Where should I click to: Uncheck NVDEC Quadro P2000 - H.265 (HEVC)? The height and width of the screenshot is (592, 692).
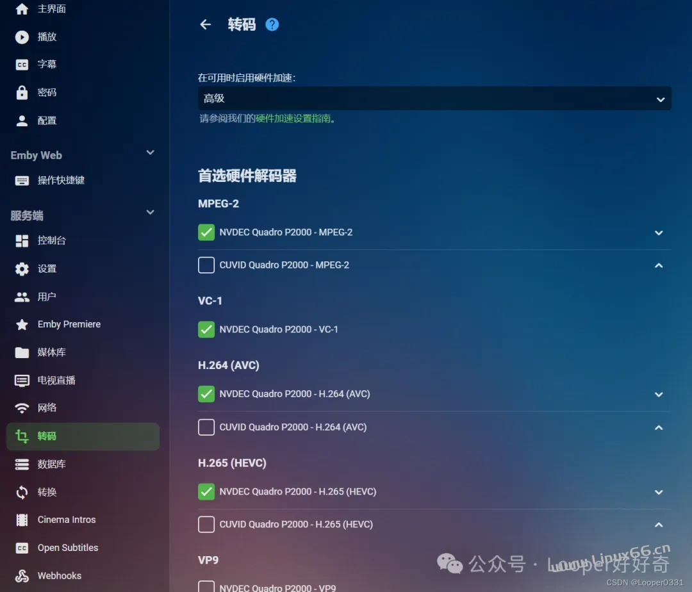[206, 491]
